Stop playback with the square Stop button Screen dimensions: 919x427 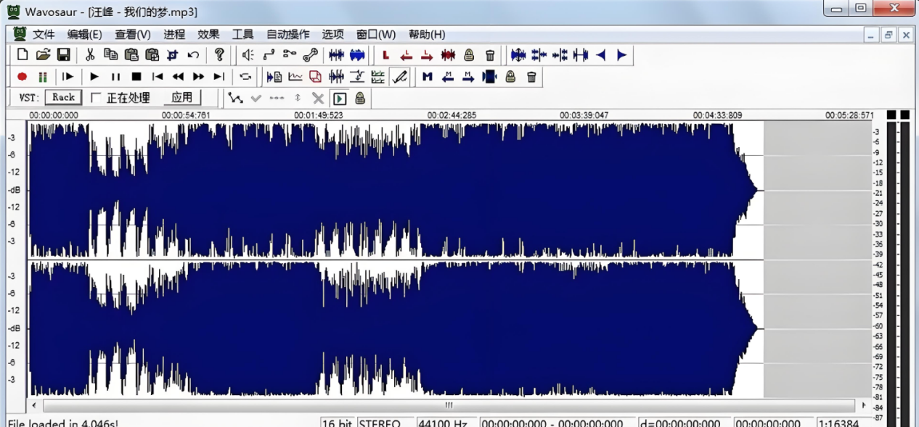click(x=136, y=77)
